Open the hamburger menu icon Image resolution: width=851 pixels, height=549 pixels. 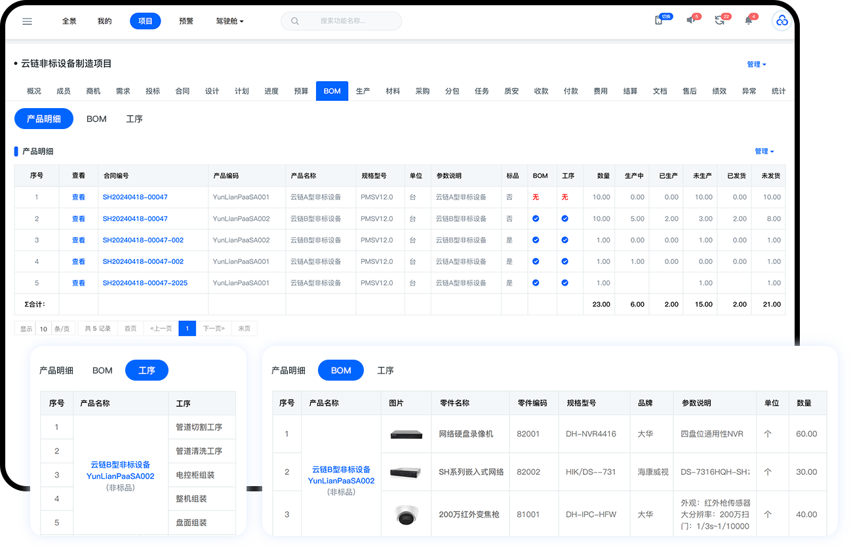point(27,21)
